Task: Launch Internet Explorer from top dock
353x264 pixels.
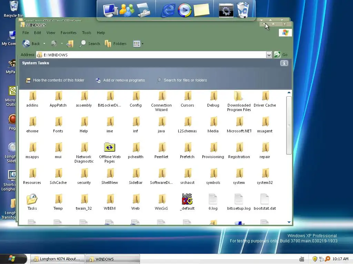Action: point(168,10)
